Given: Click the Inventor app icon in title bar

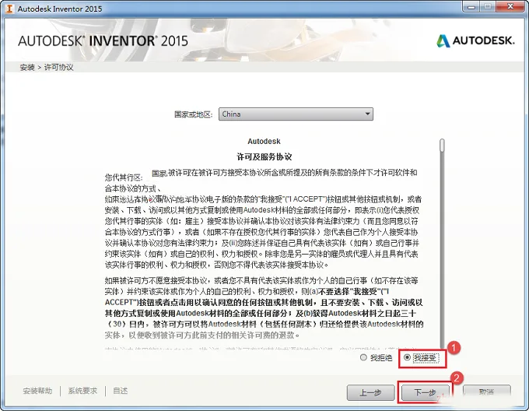Looking at the screenshot, I should 9,9.
